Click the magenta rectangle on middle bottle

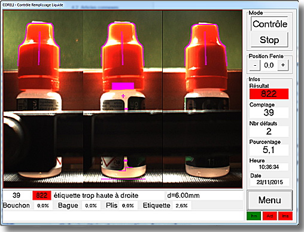(x=123, y=86)
